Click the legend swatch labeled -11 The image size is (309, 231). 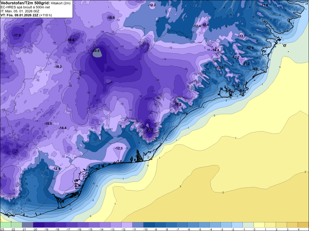pyautogui.click(x=138, y=225)
